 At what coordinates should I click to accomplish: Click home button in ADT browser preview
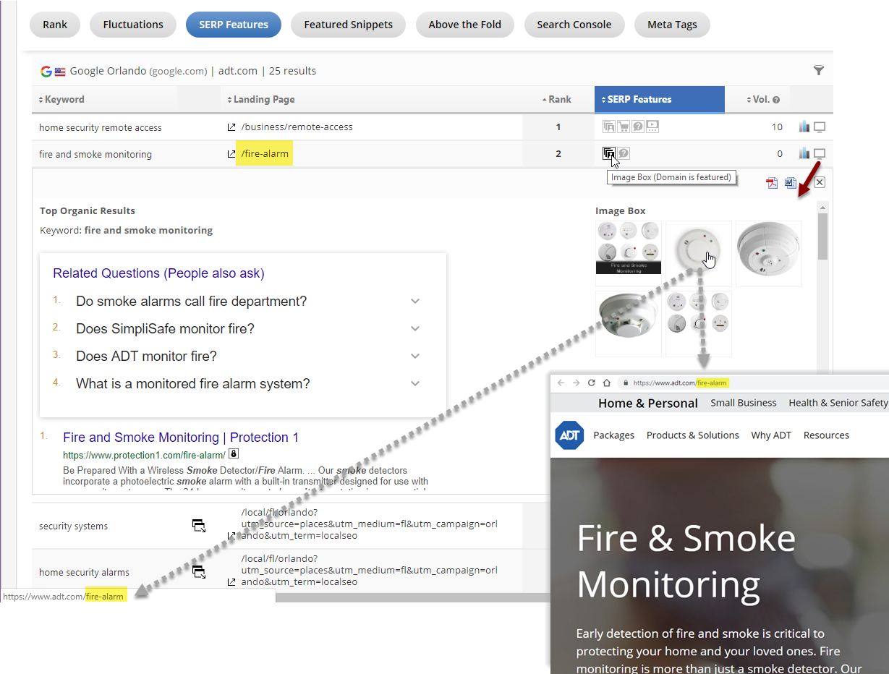tap(608, 383)
